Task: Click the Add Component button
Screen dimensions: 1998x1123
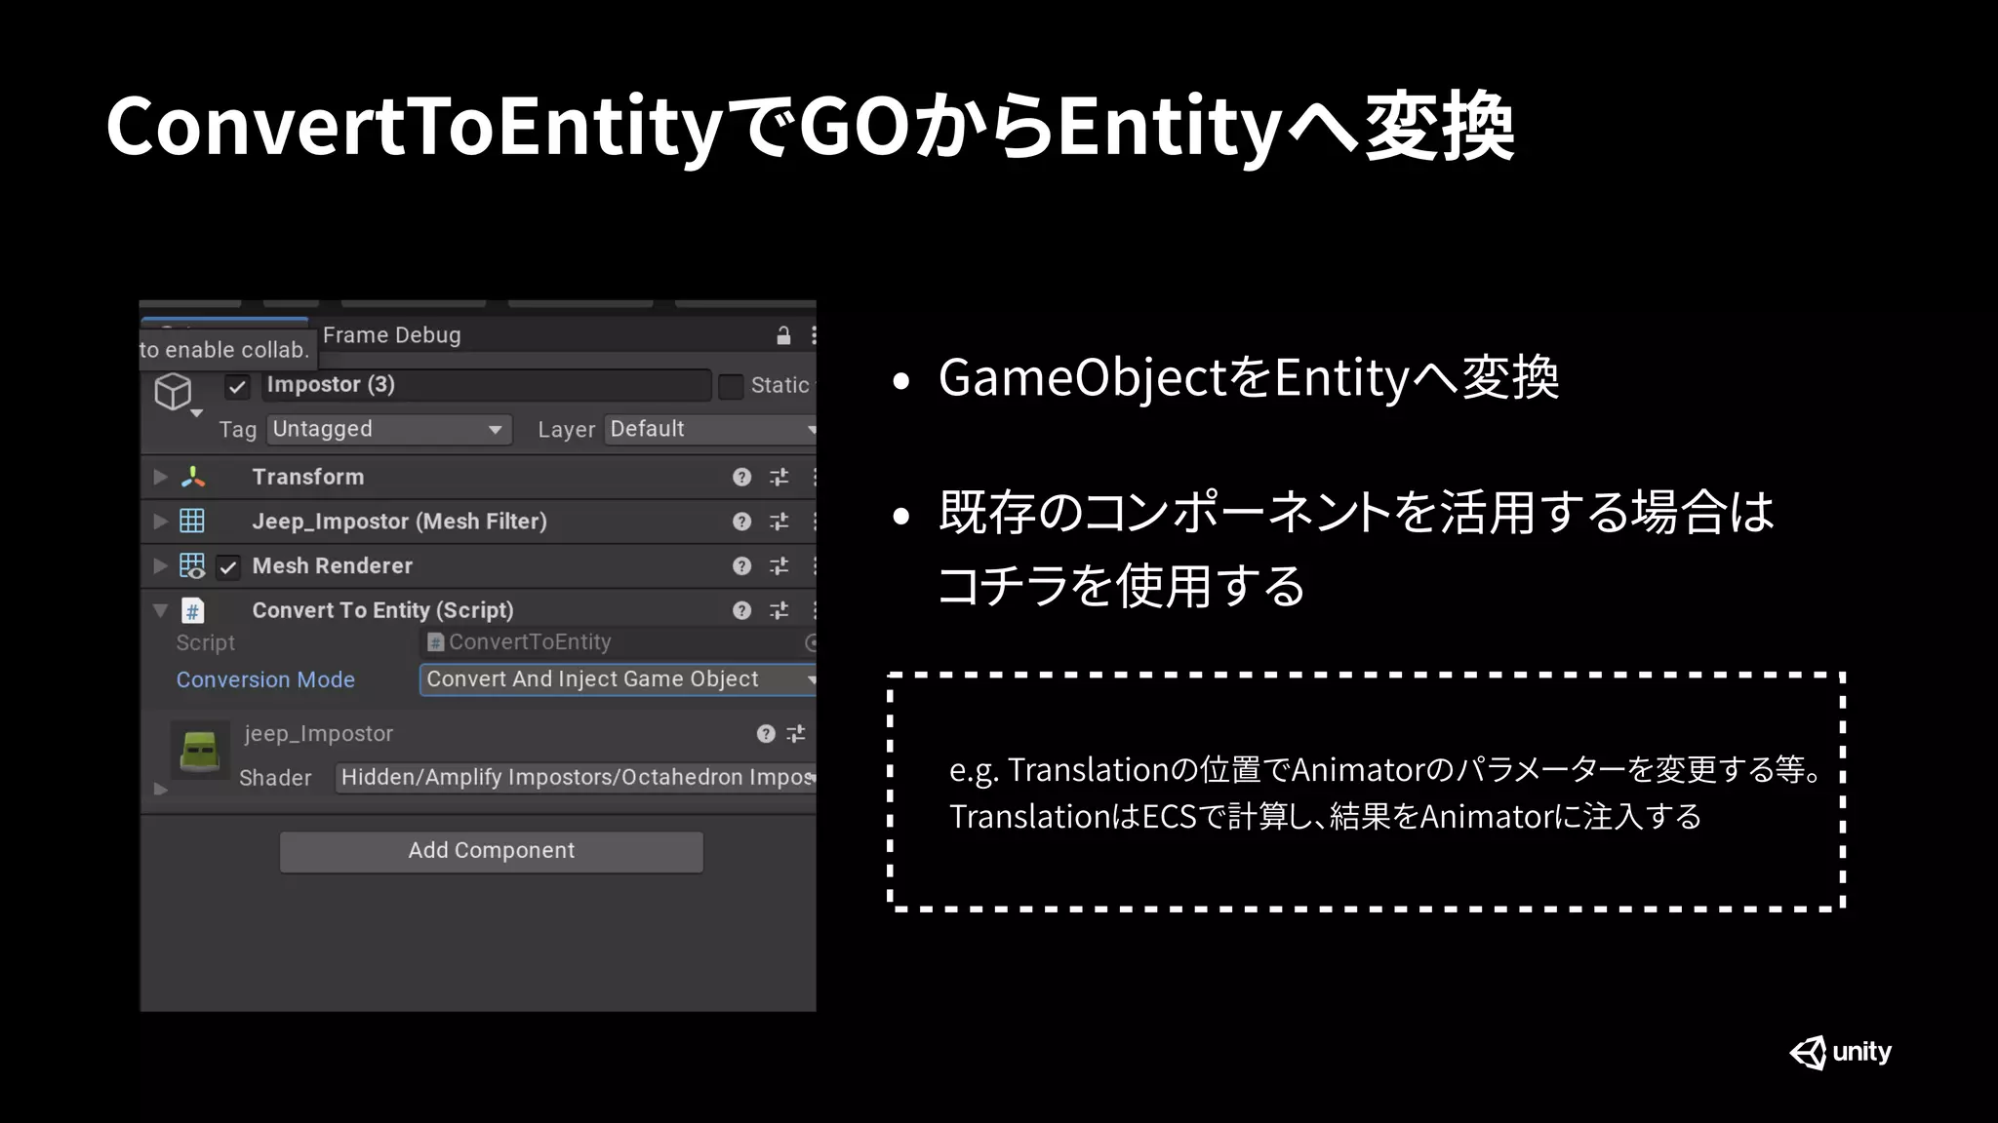Action: [492, 851]
